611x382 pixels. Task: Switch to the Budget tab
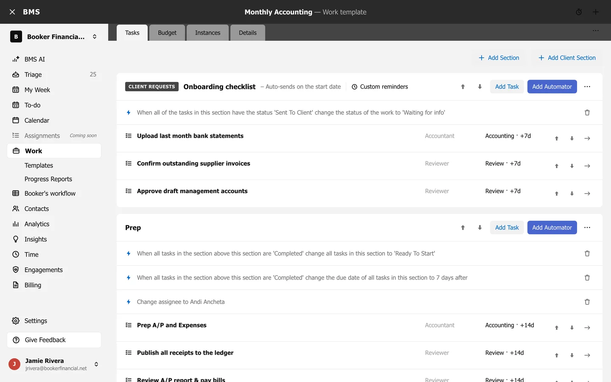pos(167,33)
